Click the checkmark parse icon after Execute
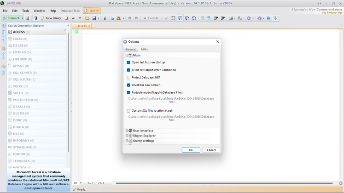The image size is (344, 193). tap(167, 18)
